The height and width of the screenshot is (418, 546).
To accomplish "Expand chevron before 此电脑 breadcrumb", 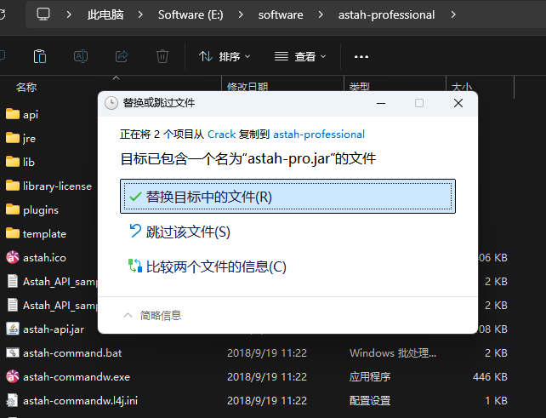I will point(69,14).
